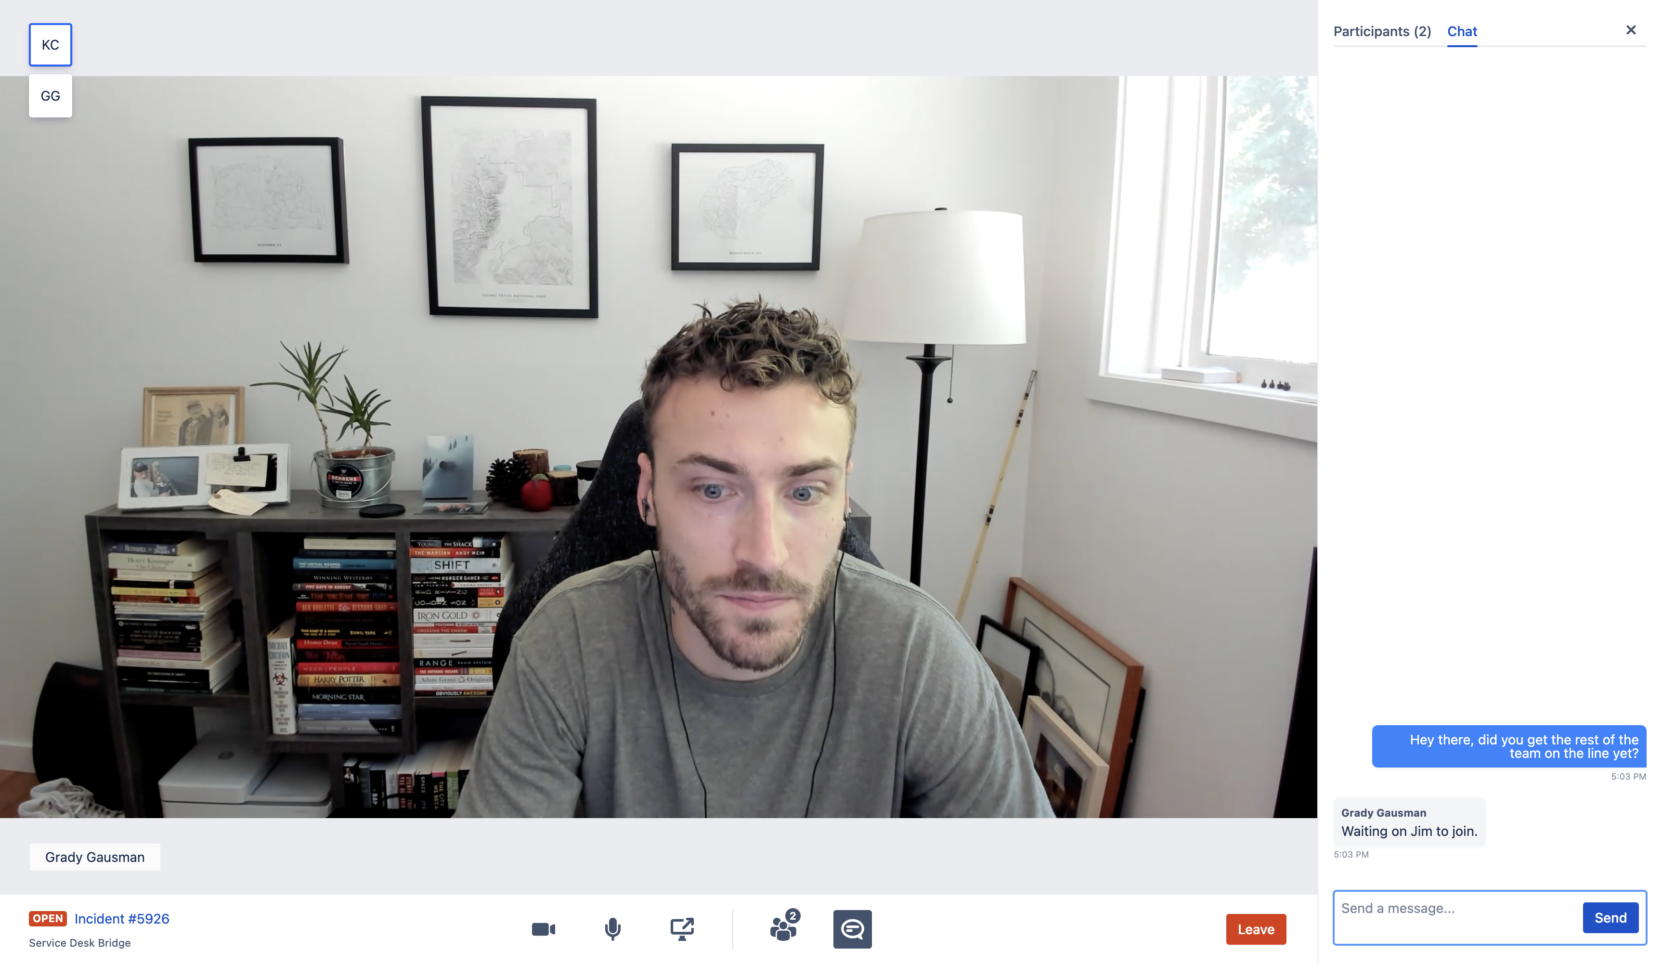
Task: Click Service Desk Bridge label
Action: tap(79, 942)
